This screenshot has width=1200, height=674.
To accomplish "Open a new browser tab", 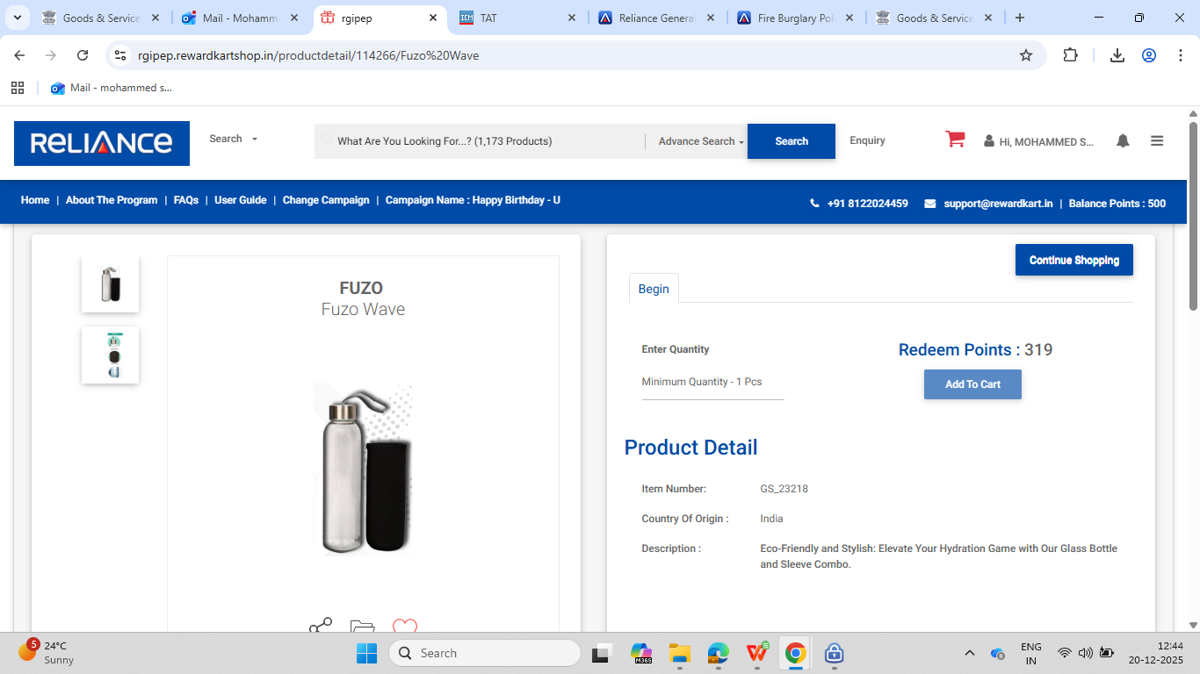I will click(1019, 18).
